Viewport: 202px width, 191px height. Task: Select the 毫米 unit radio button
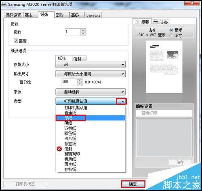171,30
